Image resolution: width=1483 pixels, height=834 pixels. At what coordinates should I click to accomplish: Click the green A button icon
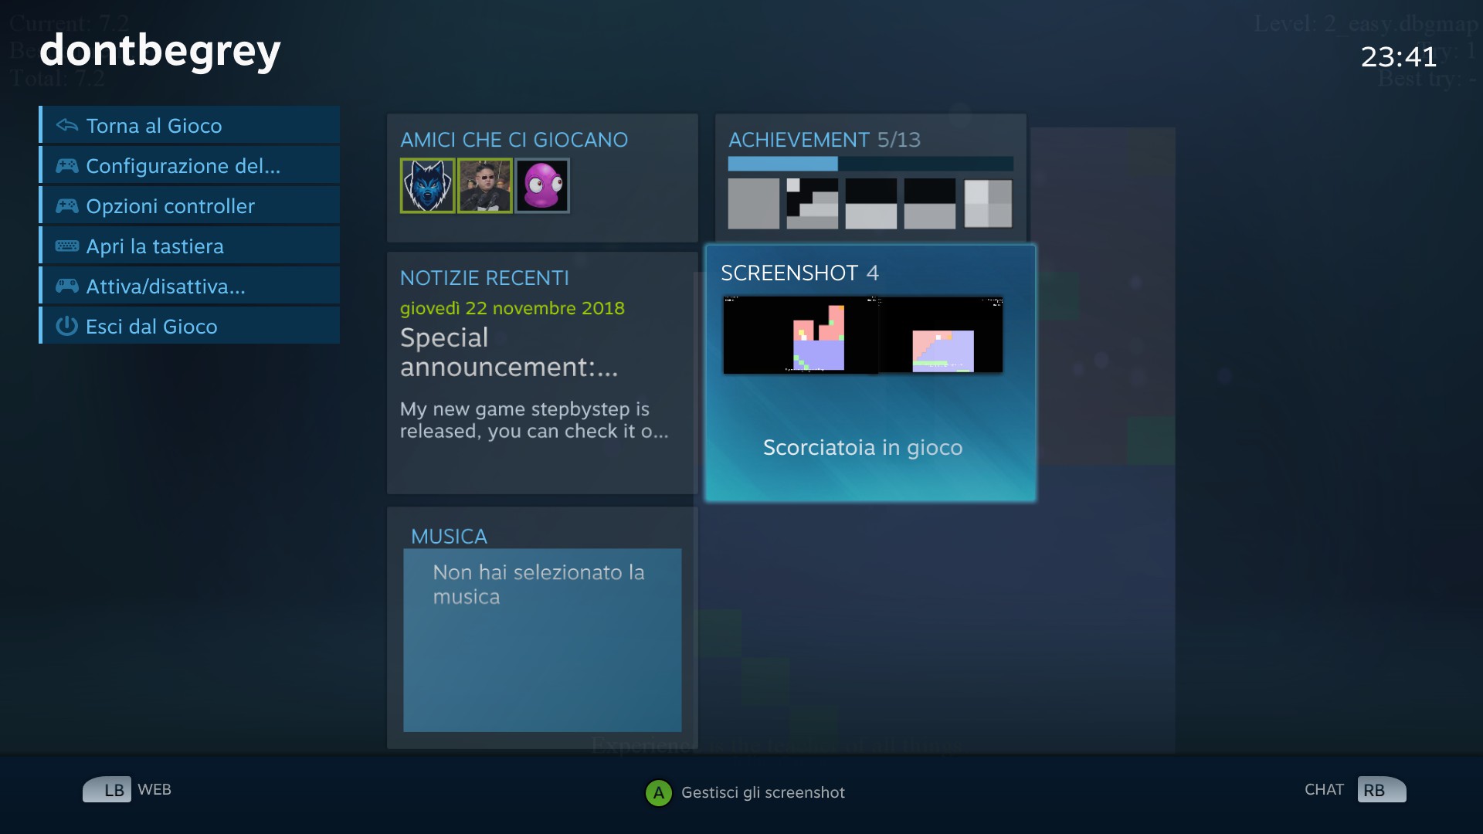[x=658, y=792]
